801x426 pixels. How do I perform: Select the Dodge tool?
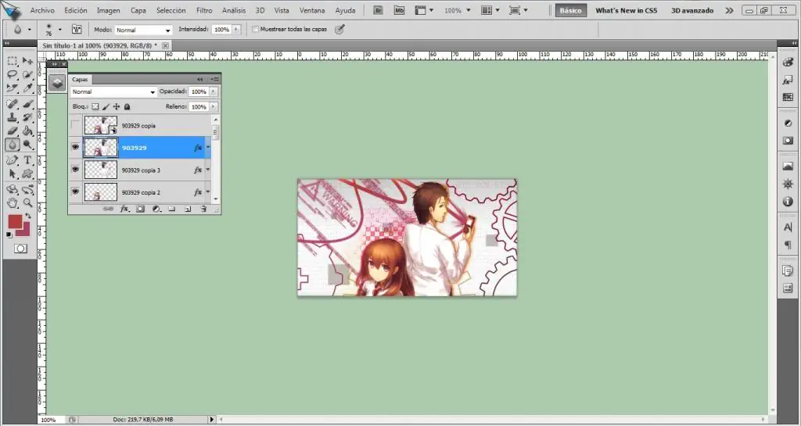pos(27,145)
